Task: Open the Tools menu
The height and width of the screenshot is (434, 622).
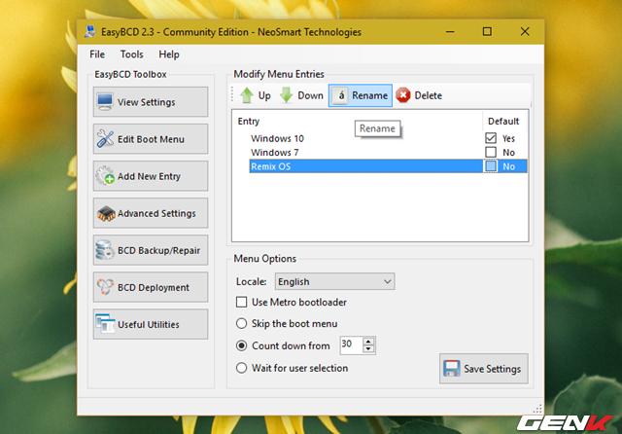Action: [132, 54]
